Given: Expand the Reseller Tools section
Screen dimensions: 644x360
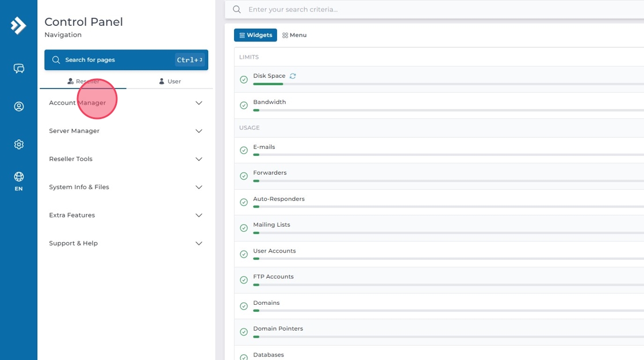Looking at the screenshot, I should point(126,159).
